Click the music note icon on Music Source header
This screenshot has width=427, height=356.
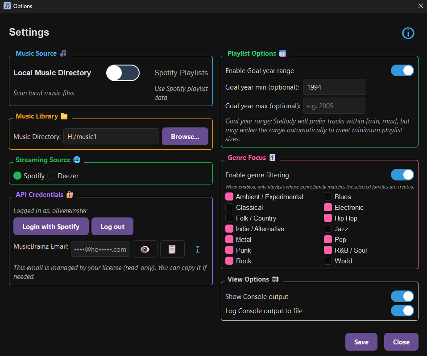pyautogui.click(x=62, y=53)
